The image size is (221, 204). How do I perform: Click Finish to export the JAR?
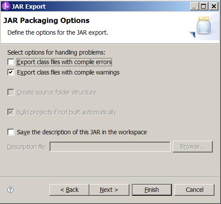click(x=152, y=190)
